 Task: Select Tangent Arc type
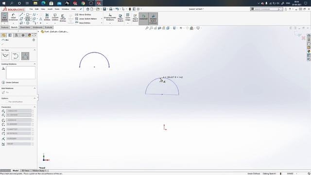click(15, 56)
